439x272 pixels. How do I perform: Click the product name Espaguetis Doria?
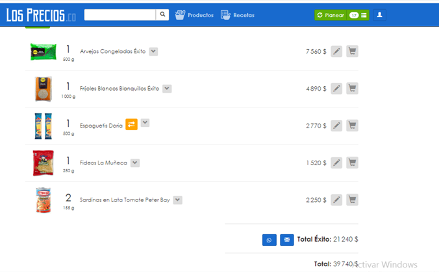point(101,126)
